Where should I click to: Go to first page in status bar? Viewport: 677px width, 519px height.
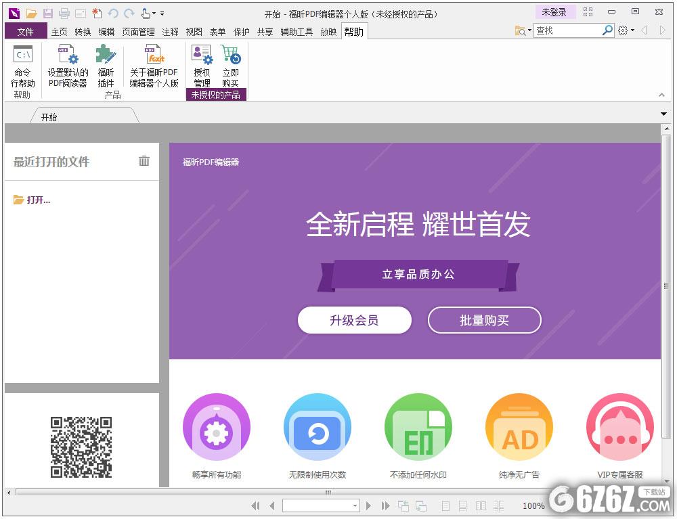pos(255,505)
